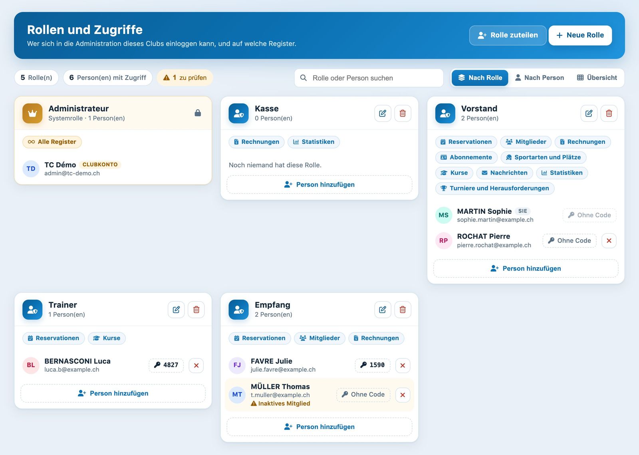
Task: Filter by the 1 zu prüfen warning chip
Action: click(x=185, y=77)
